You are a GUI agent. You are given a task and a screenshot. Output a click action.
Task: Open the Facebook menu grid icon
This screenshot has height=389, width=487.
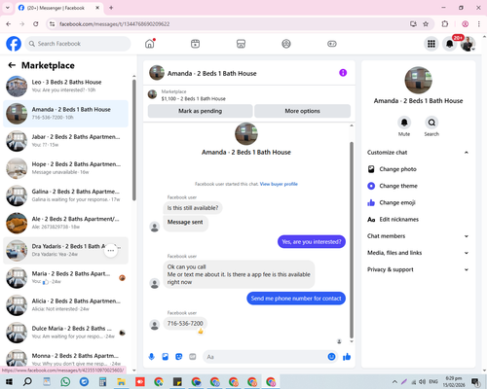[x=431, y=44]
